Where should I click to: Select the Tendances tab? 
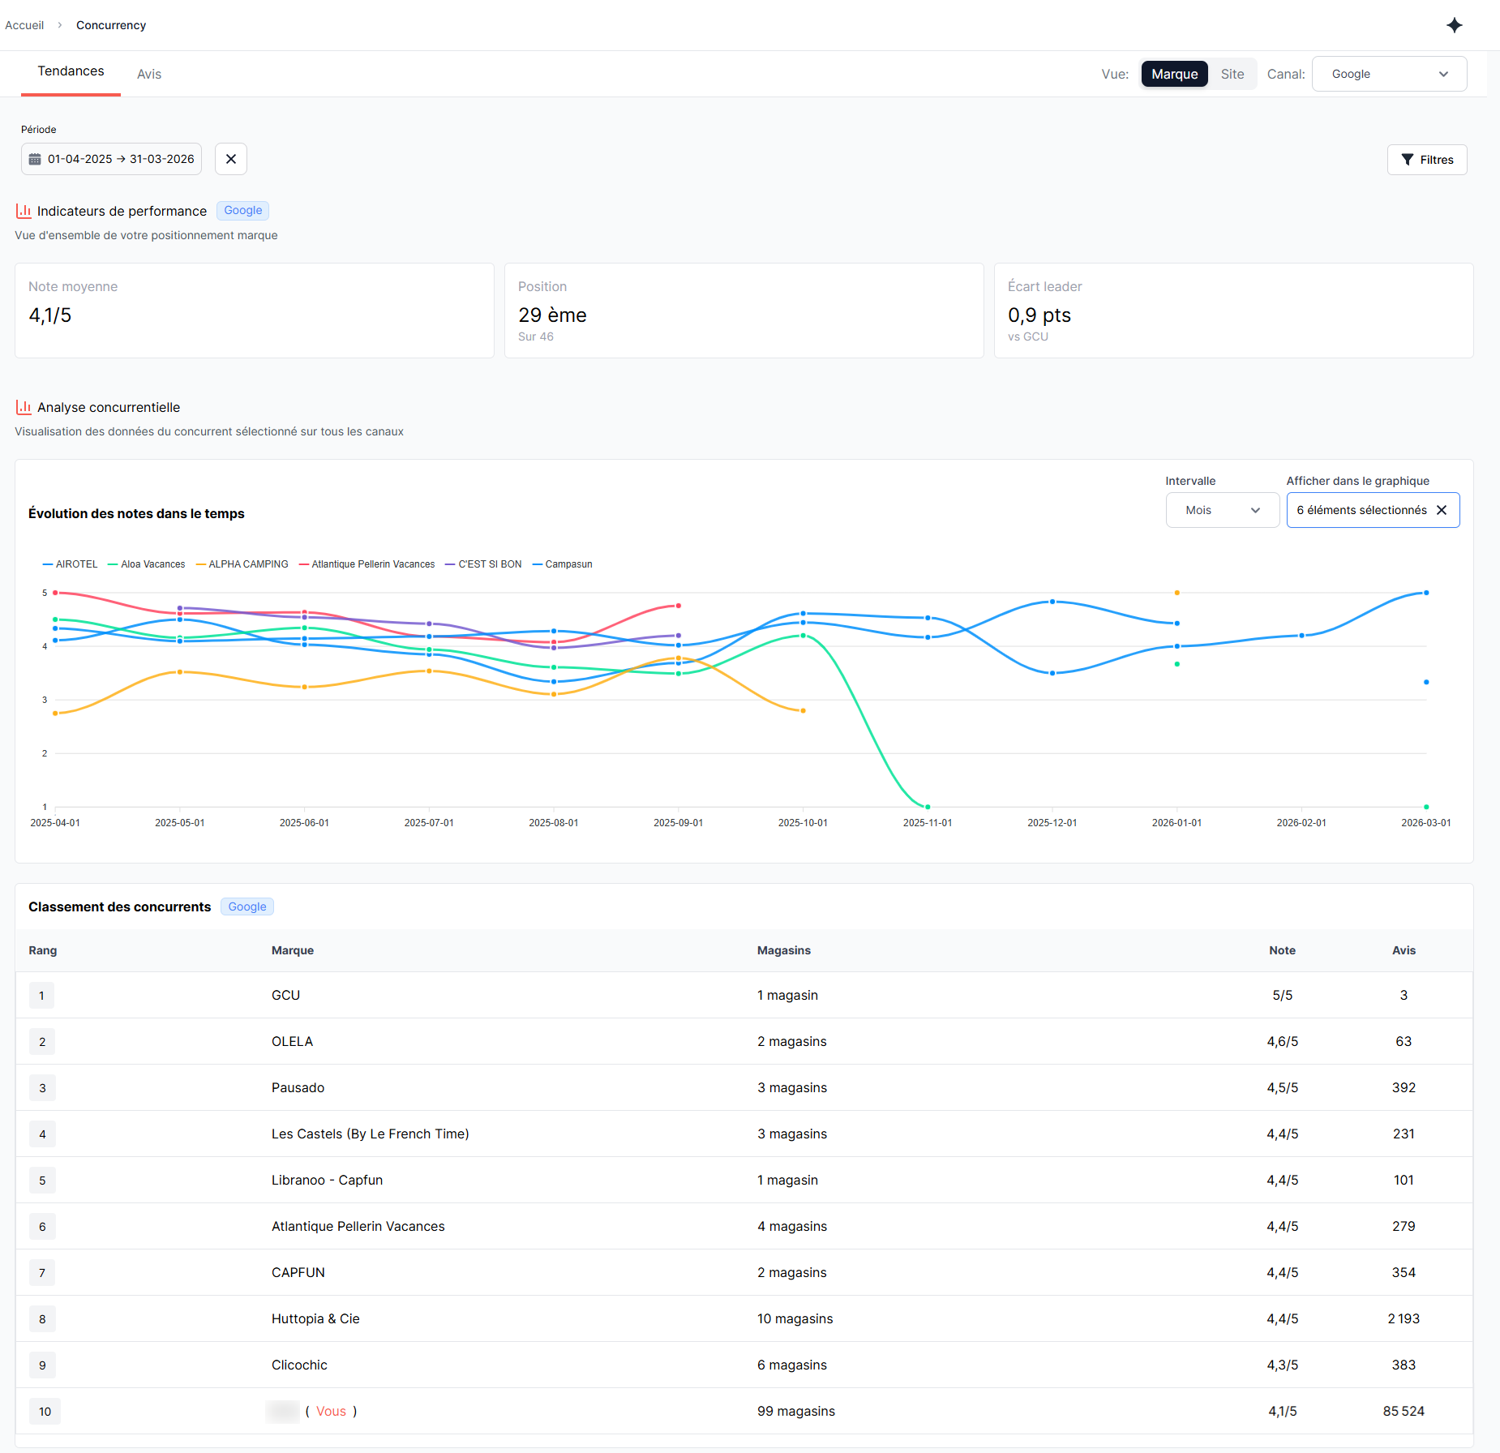(x=71, y=71)
